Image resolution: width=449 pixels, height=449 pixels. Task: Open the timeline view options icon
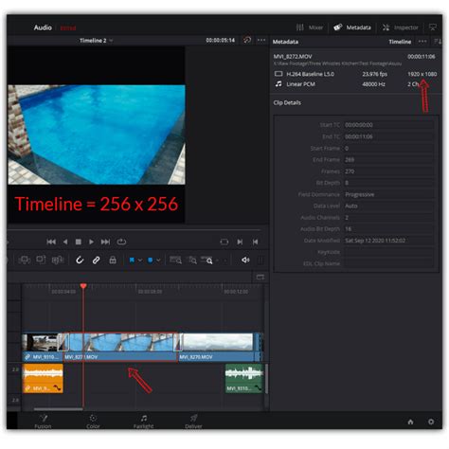(260, 278)
